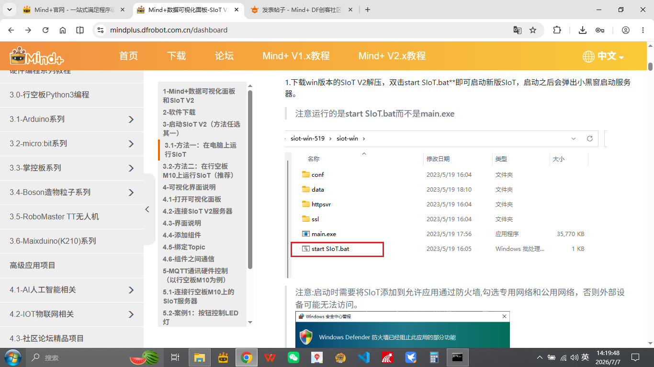Open Mind+ V1.x教程 menu
This screenshot has width=654, height=367.
296,56
